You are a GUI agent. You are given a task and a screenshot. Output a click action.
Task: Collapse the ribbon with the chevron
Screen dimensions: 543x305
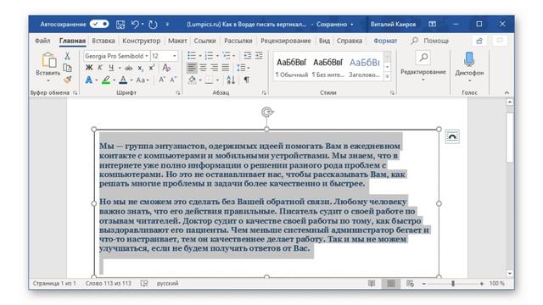tap(507, 92)
